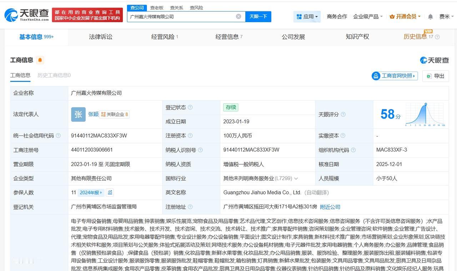Open the notification bell
This screenshot has height=271, width=457.
[431, 16]
